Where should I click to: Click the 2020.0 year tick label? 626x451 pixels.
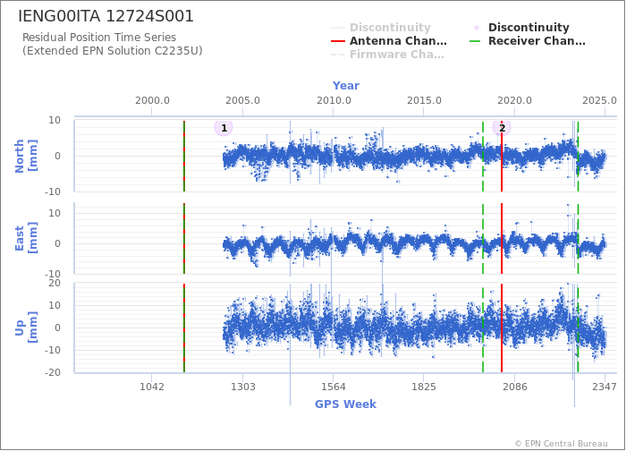(x=514, y=100)
